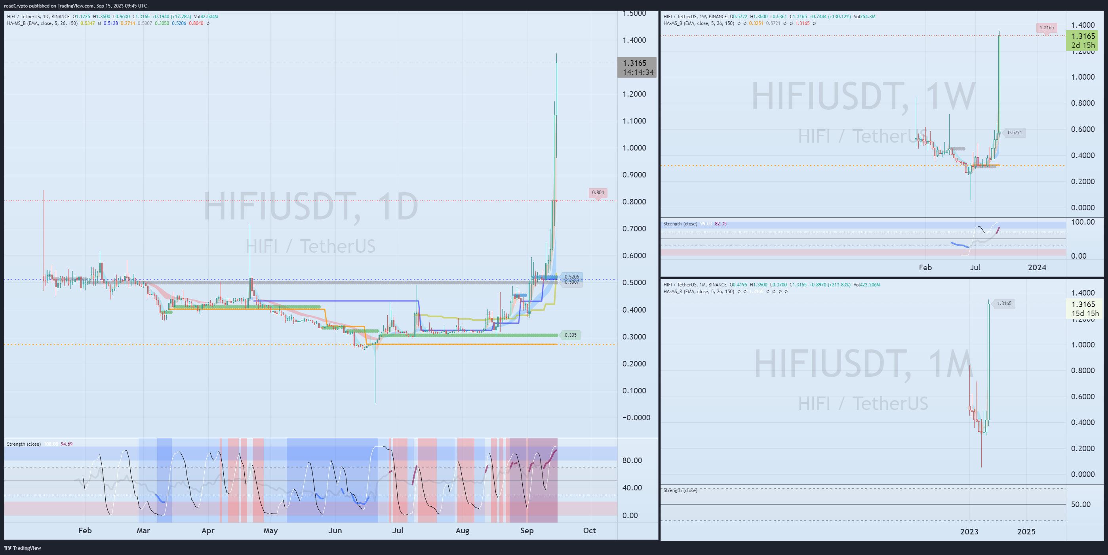The width and height of the screenshot is (1108, 555).
Task: Select the 'HIFI / TetherUS, 1M, BINANCE' legend title
Action: (695, 285)
